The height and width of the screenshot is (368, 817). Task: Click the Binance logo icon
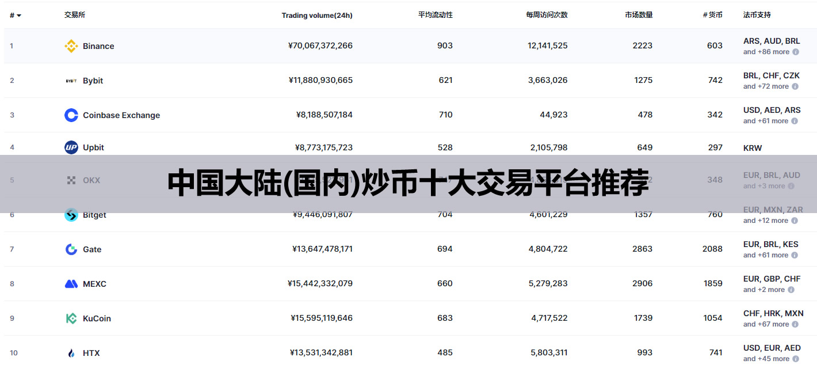pos(71,46)
